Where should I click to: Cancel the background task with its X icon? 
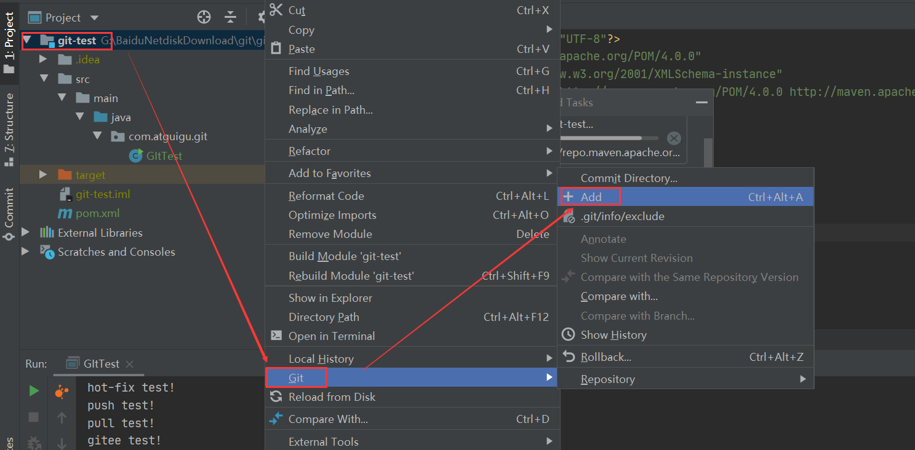click(x=674, y=138)
